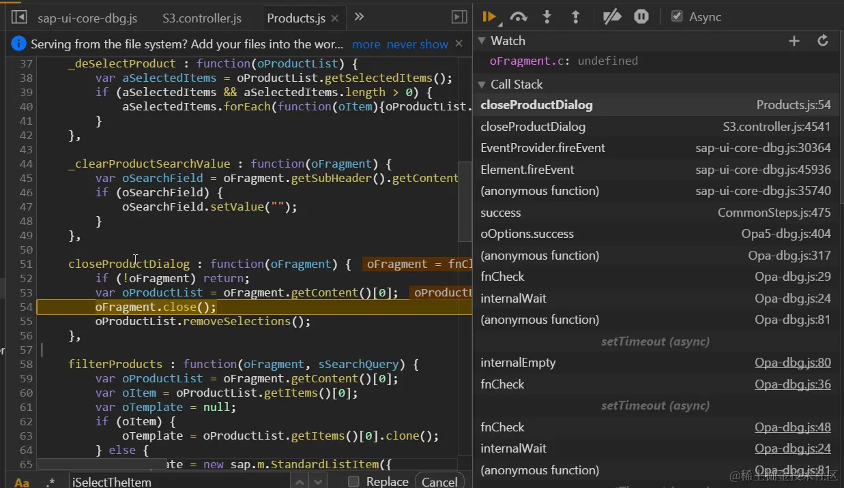Deactivate all breakpoints
This screenshot has height=488, width=844.
(612, 17)
